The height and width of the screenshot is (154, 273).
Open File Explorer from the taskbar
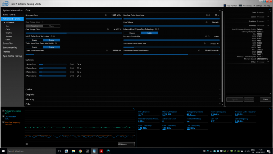tap(73, 151)
